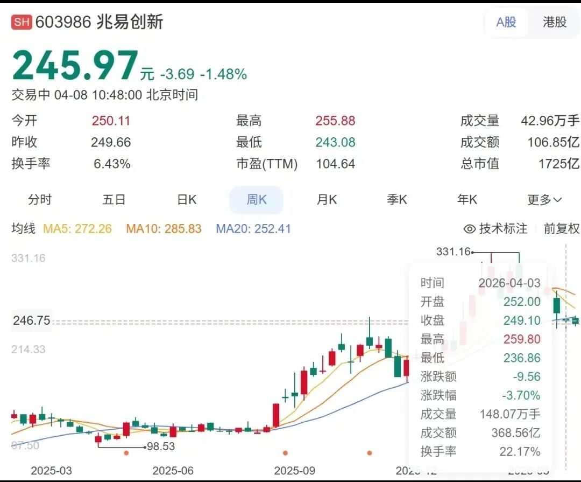Select the 分时 chart tab

(x=40, y=200)
